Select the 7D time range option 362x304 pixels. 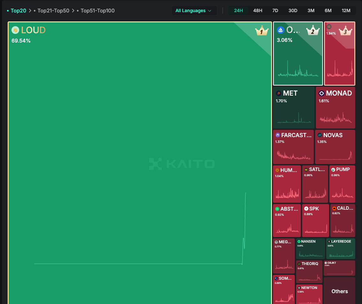(275, 11)
